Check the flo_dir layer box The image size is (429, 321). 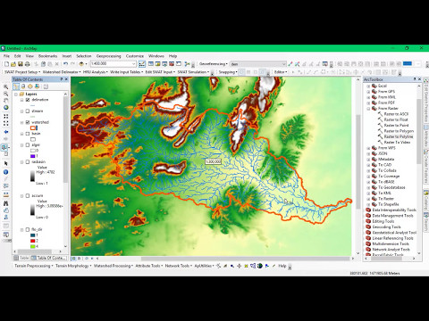[28, 229]
